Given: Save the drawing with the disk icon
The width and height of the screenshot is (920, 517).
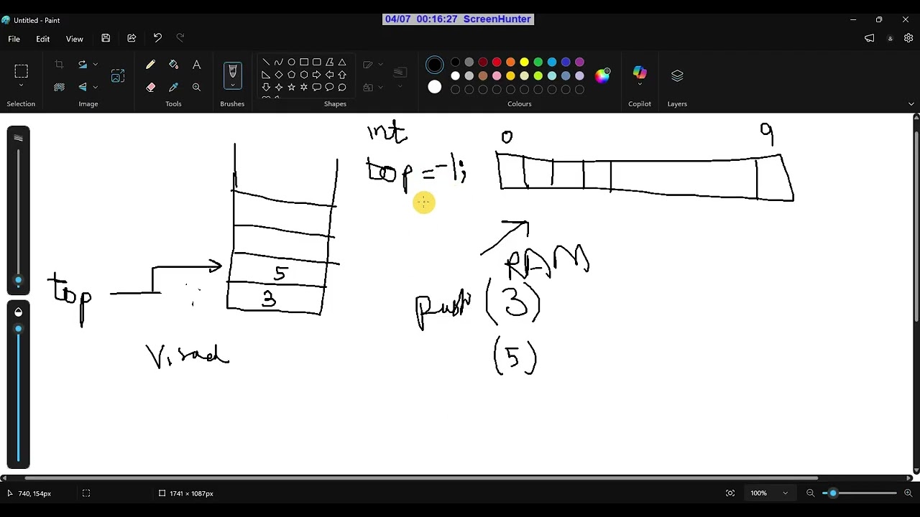Looking at the screenshot, I should point(106,38).
